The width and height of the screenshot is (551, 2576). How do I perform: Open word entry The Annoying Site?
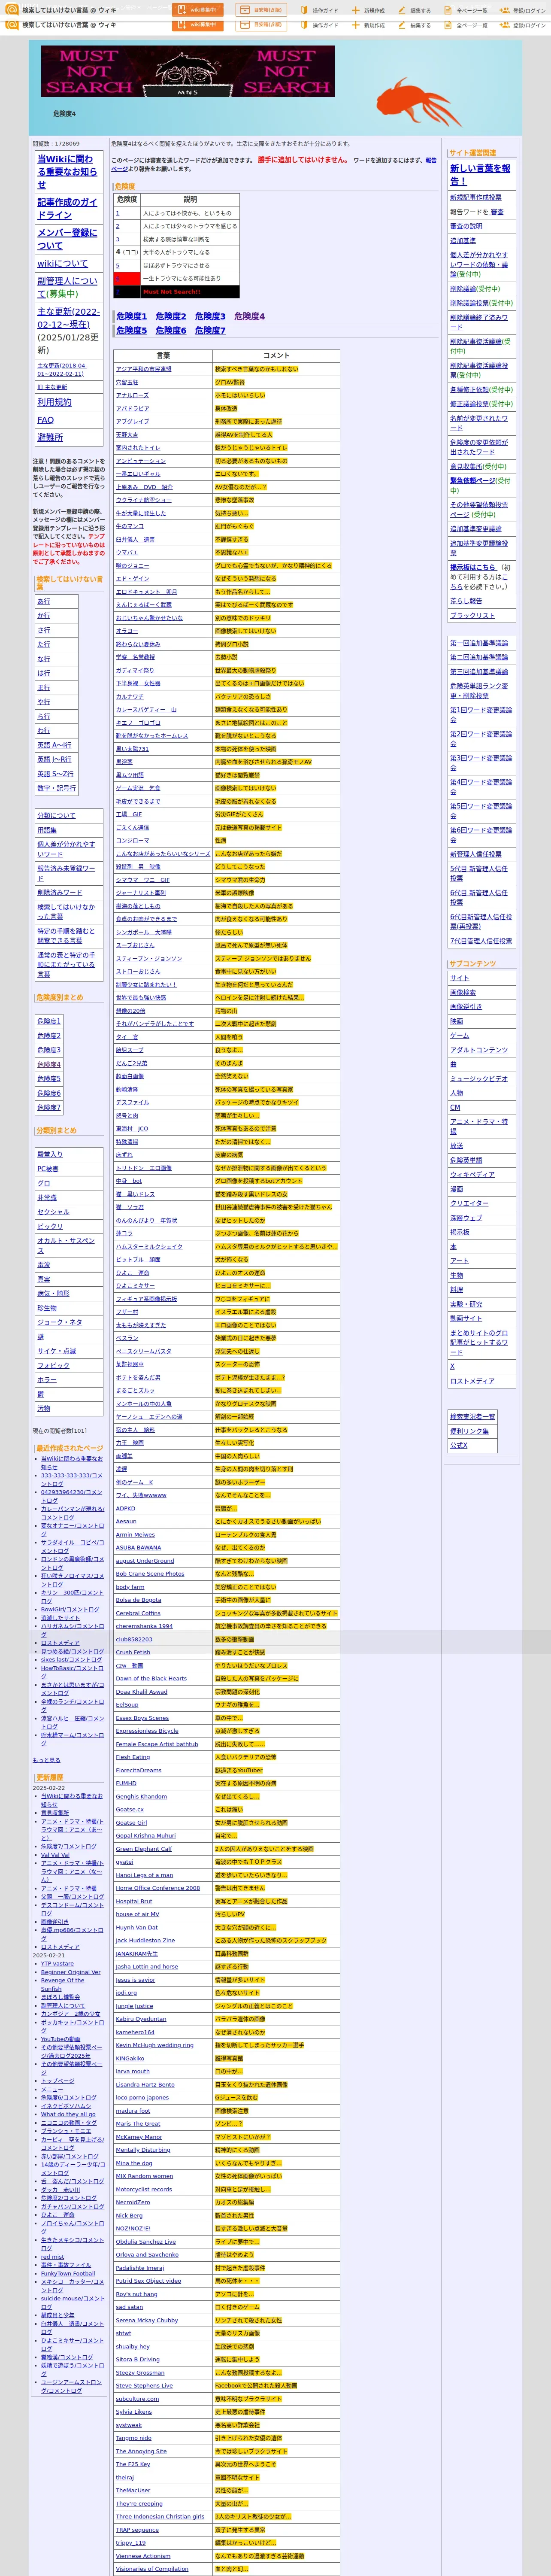click(141, 2451)
